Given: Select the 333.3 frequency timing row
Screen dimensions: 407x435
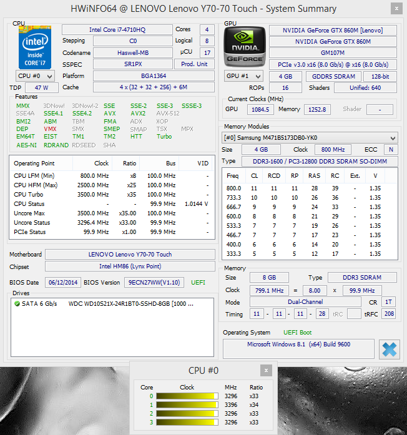Looking at the screenshot, I should pyautogui.click(x=310, y=254).
